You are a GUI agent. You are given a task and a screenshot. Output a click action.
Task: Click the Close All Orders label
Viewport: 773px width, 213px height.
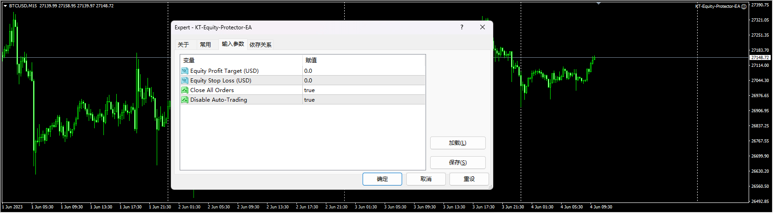tap(212, 90)
